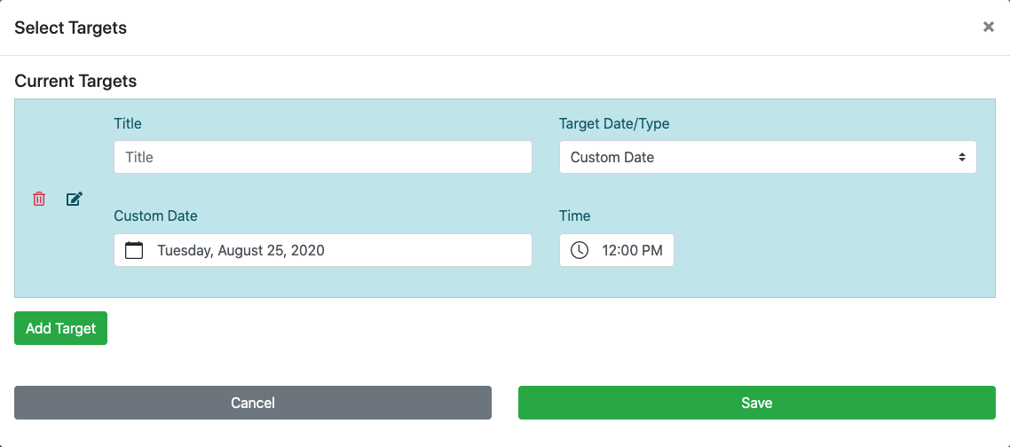Click the arrows on the Custom Date select
Screen dimensions: 1010x447
(x=961, y=157)
